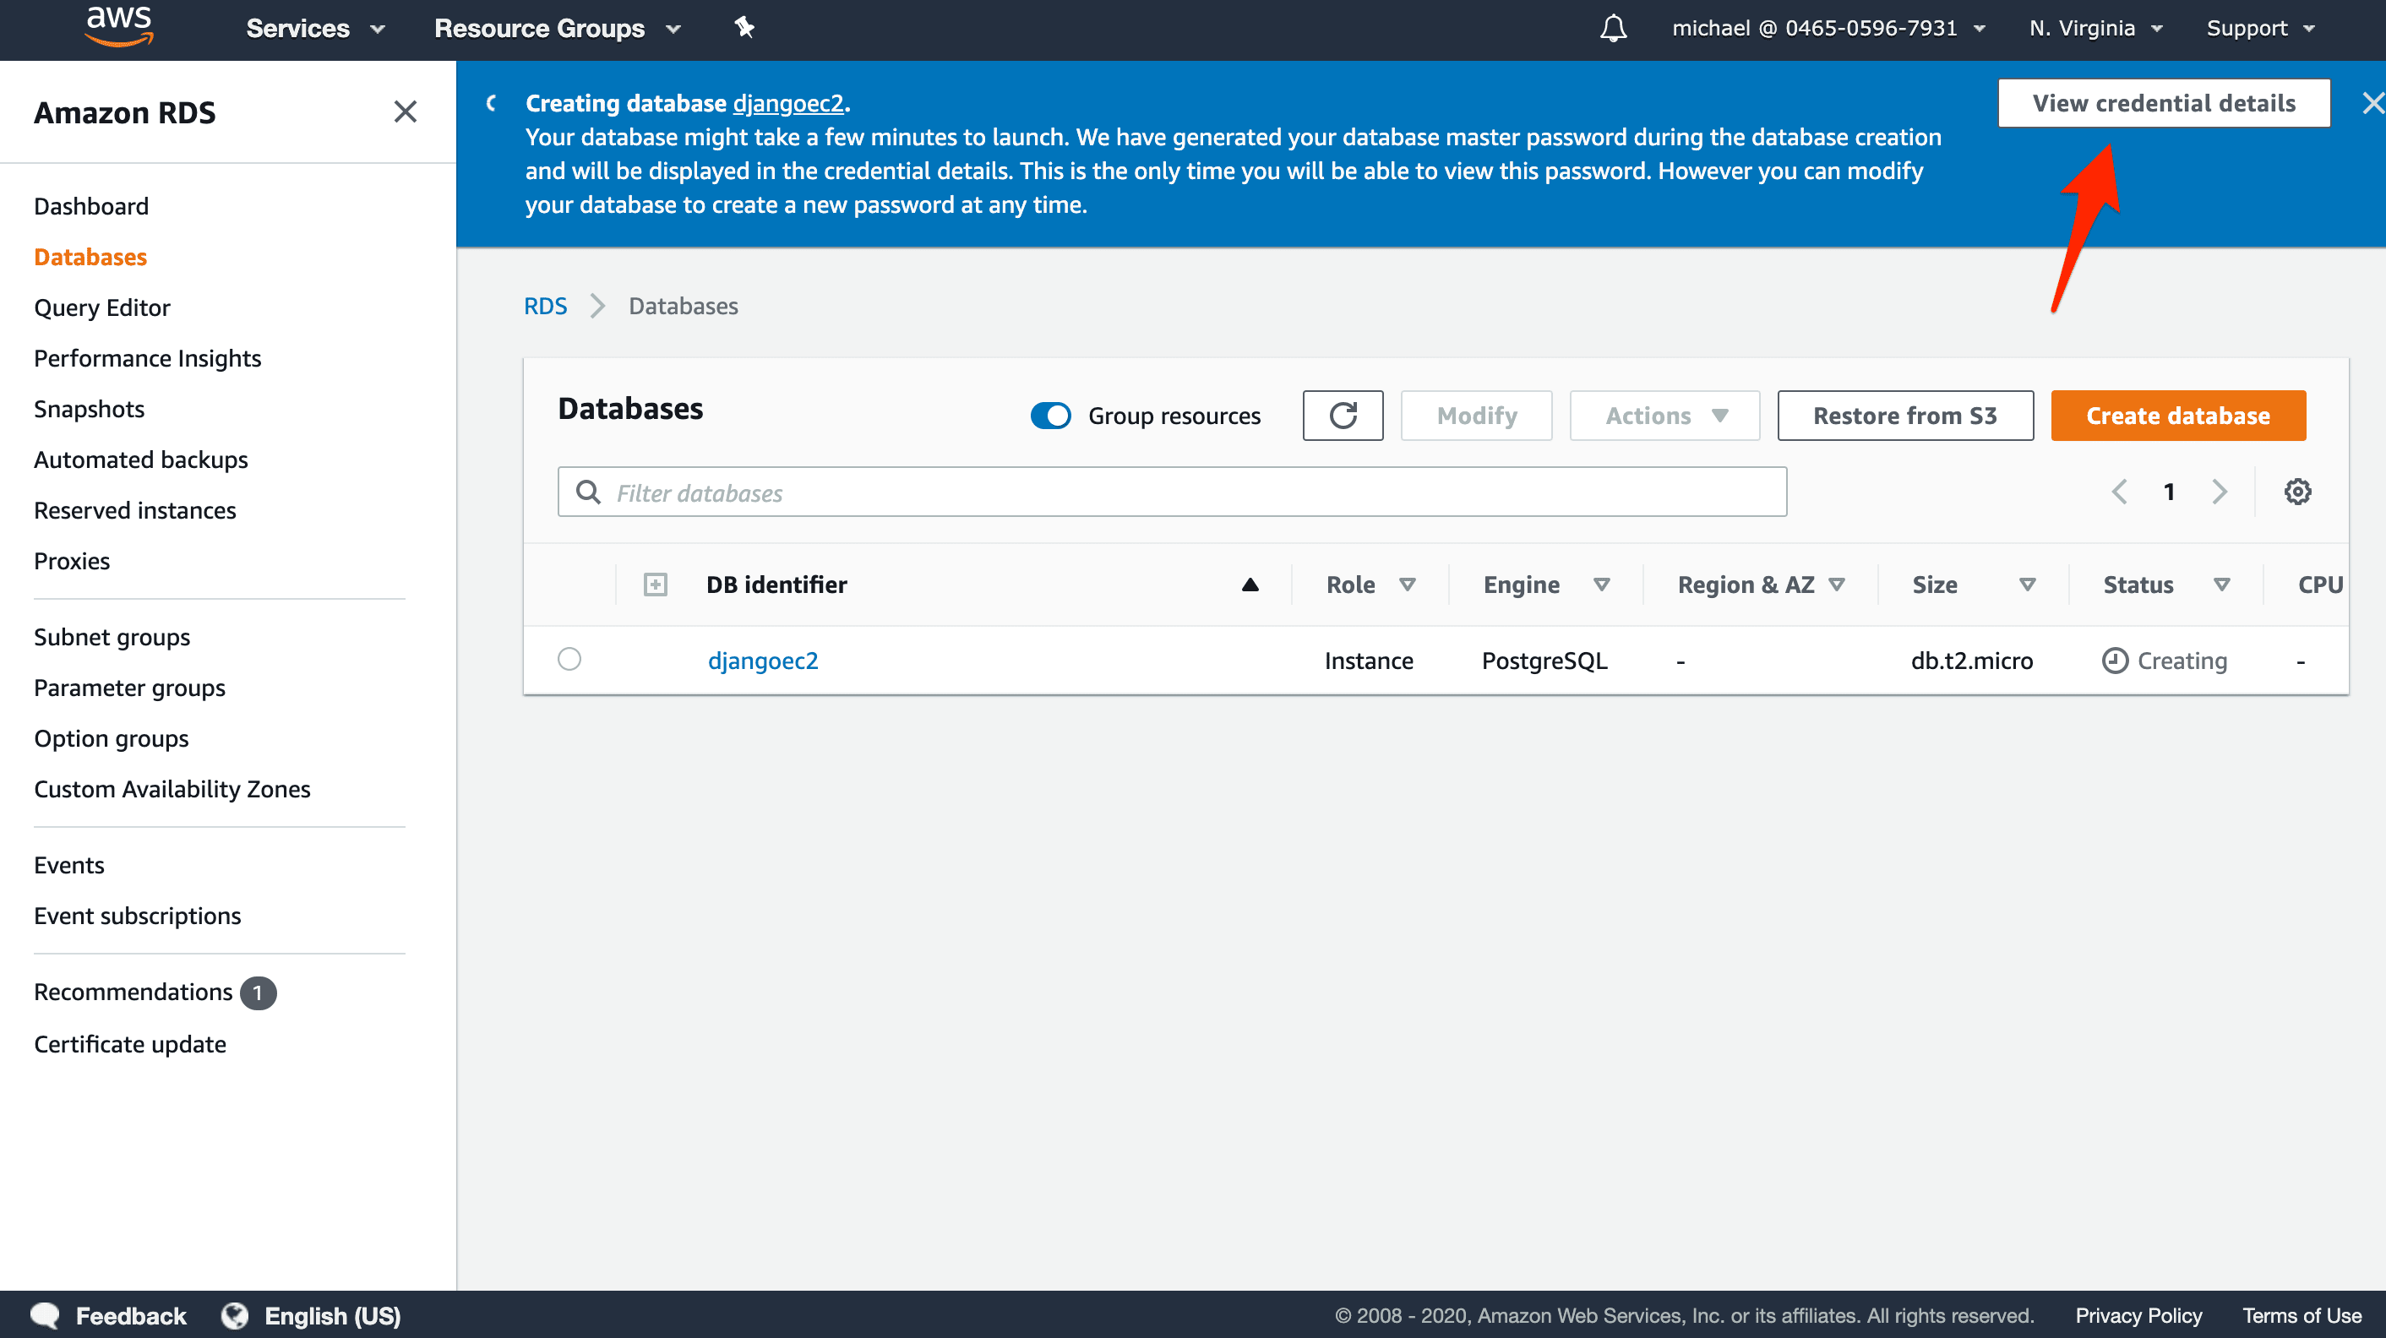The width and height of the screenshot is (2386, 1338).
Task: Go to previous page of databases
Action: click(x=2119, y=492)
